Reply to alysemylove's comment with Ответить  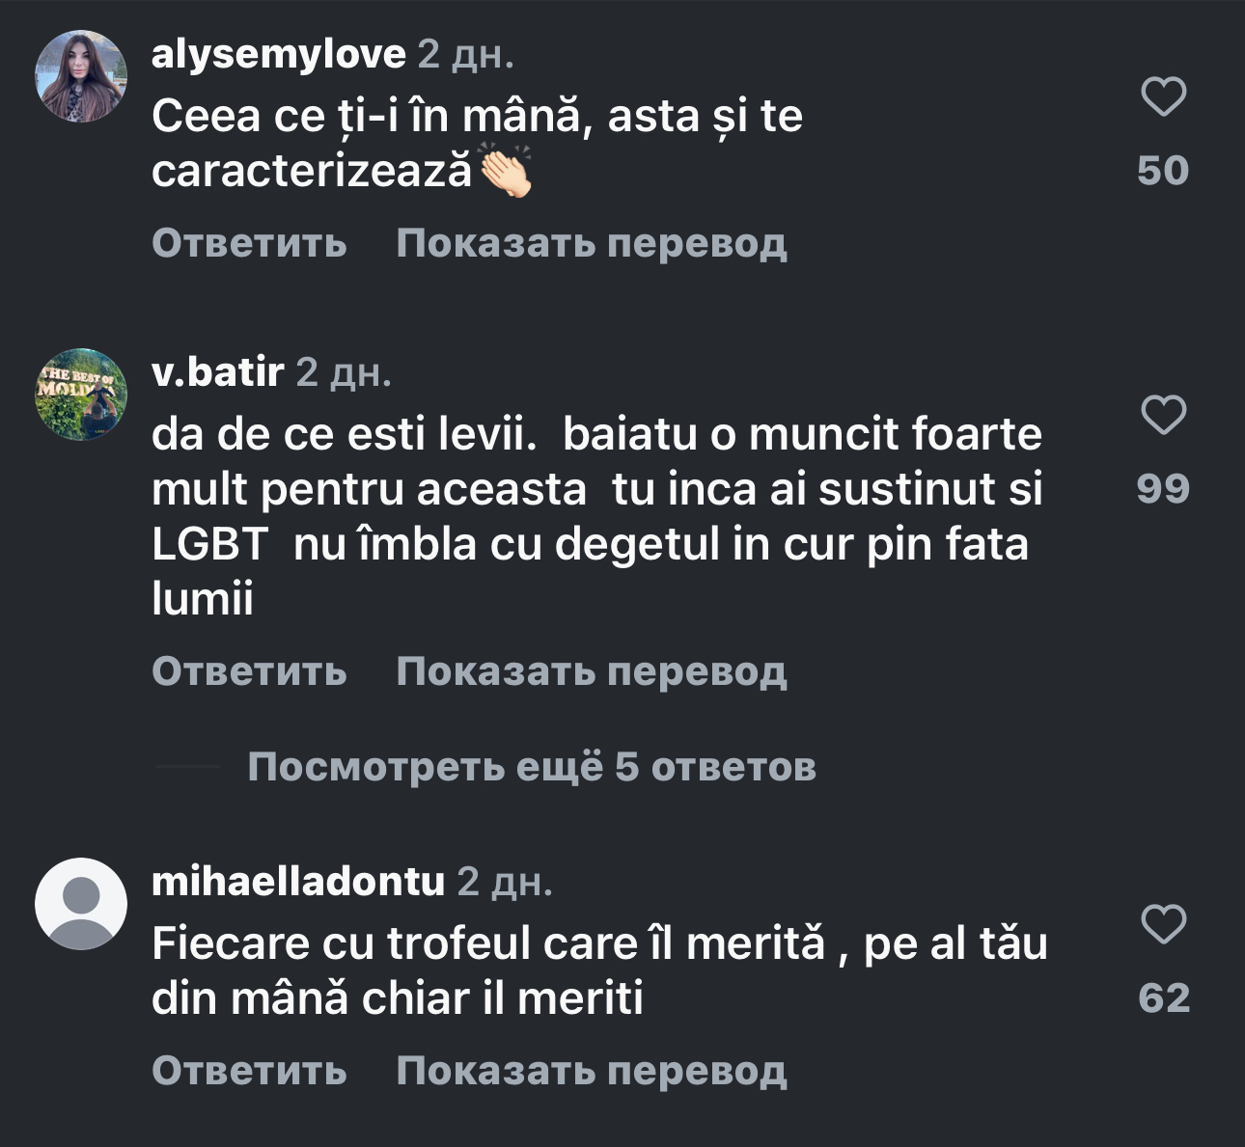[x=249, y=243]
